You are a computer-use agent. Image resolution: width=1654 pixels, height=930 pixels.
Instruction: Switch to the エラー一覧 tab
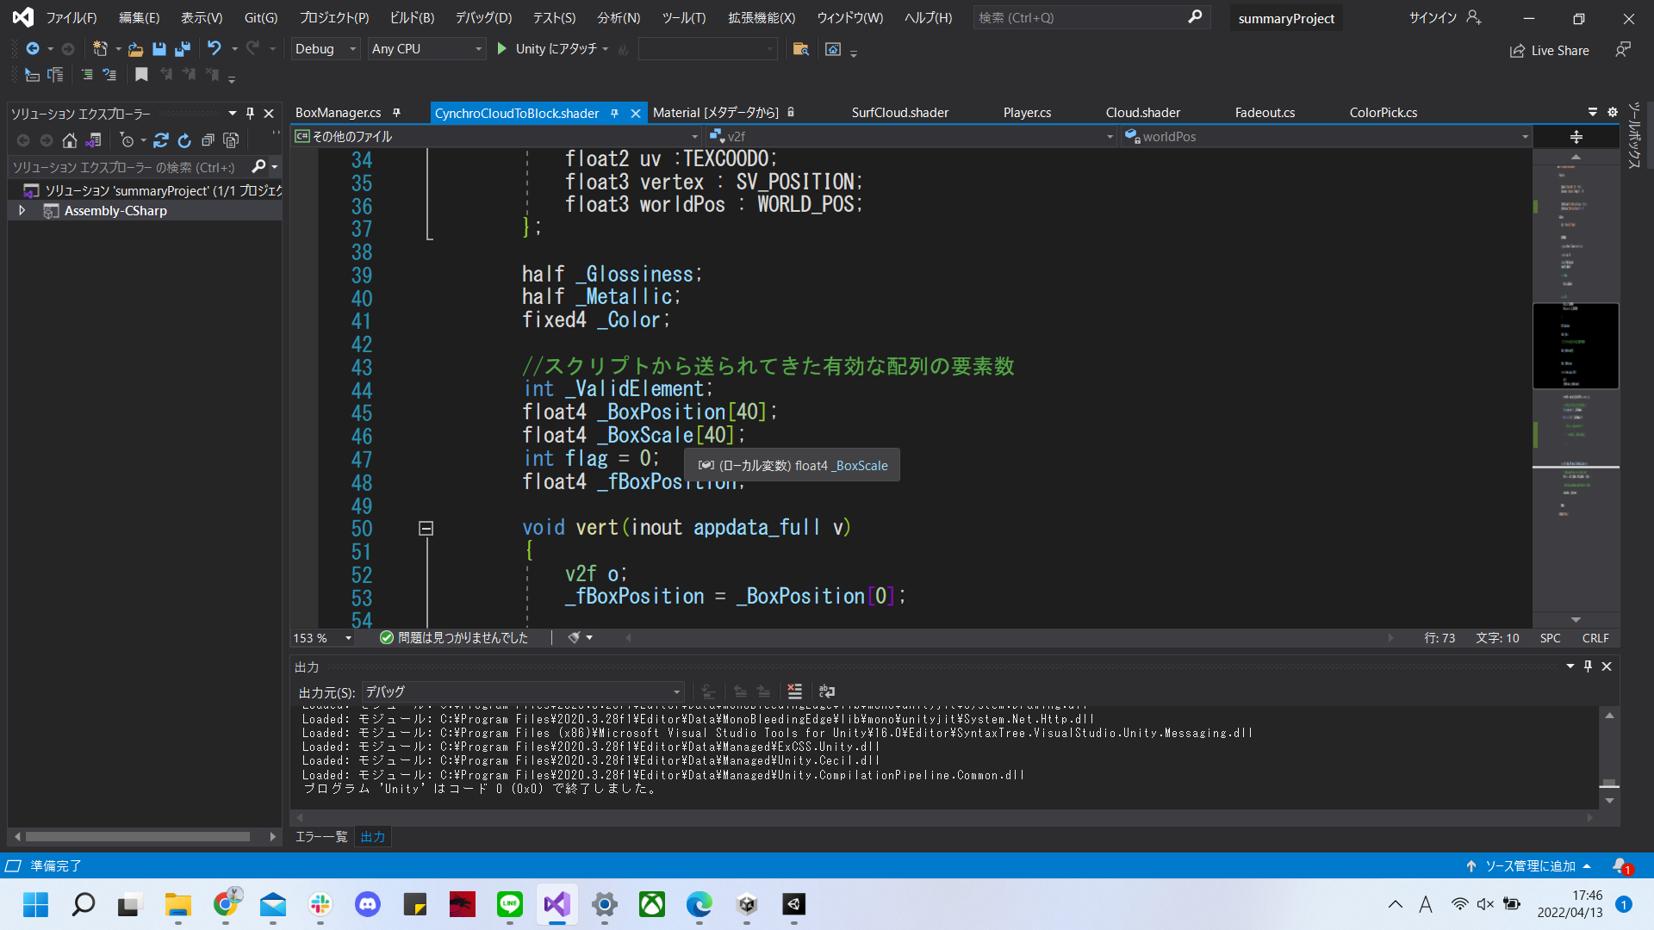(321, 836)
